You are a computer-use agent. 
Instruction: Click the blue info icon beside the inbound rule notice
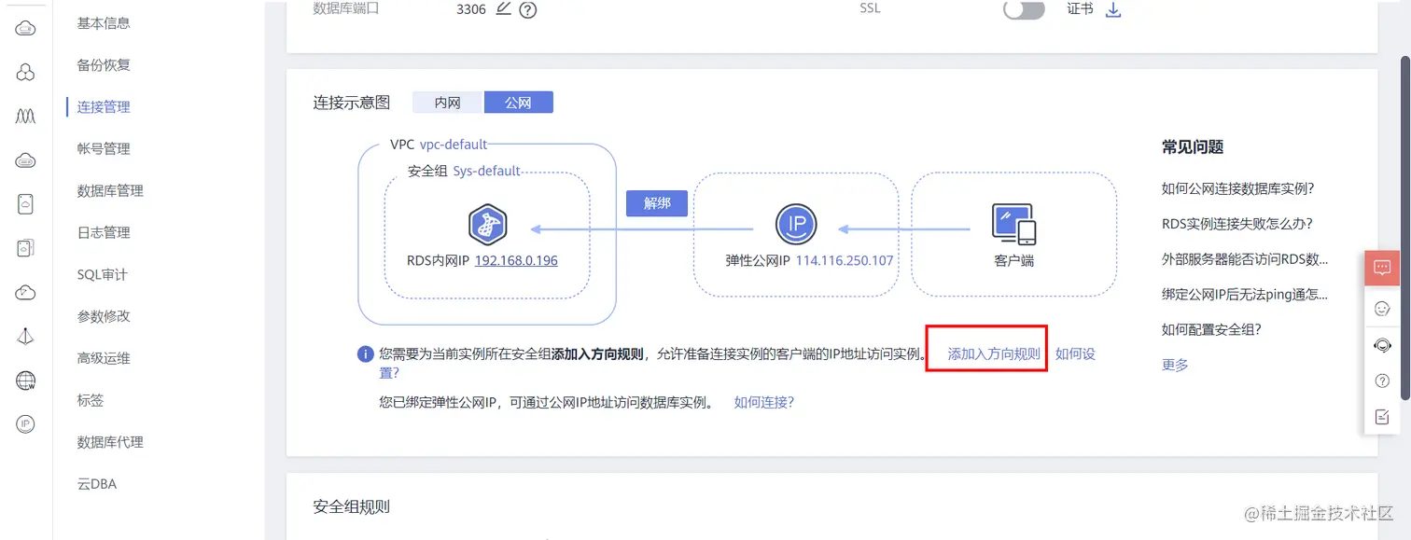coord(366,354)
